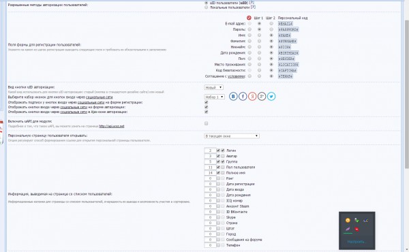Select the Twitter social login icon
Image resolution: width=409 pixels, height=252 pixels.
pyautogui.click(x=271, y=97)
